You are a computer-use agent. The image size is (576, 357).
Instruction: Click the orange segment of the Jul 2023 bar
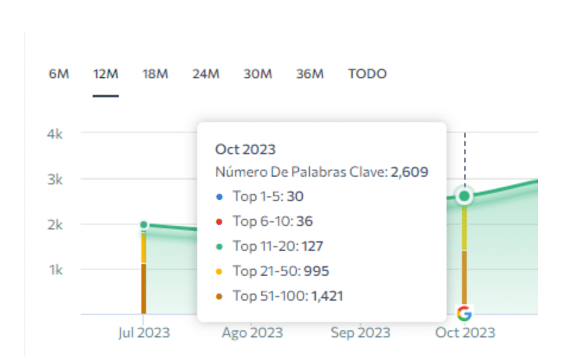click(144, 289)
